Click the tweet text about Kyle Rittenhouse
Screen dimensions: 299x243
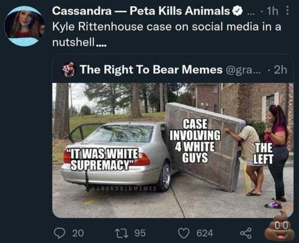pyautogui.click(x=166, y=34)
